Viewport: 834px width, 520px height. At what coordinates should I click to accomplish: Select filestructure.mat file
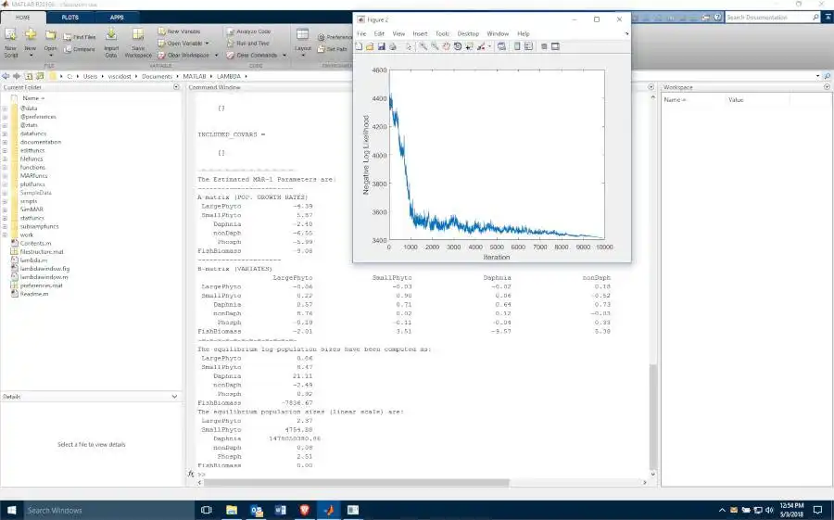click(42, 252)
